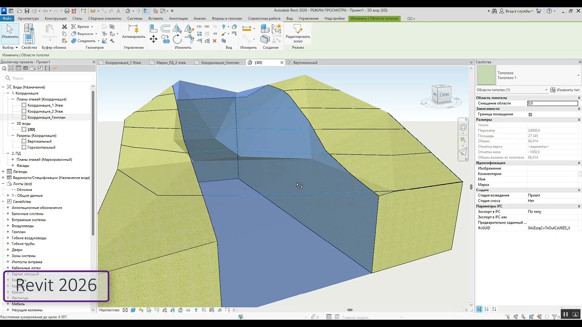582x327 pixels.
Task: Click the Move tool in the Modify panel
Action: (154, 39)
